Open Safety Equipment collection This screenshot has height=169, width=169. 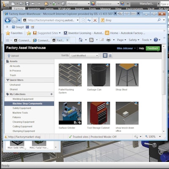click(x=22, y=108)
